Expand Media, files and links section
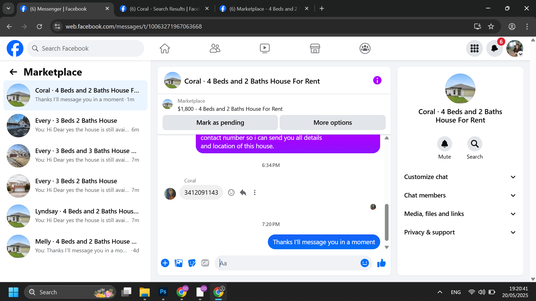Image resolution: width=536 pixels, height=301 pixels. (460, 214)
